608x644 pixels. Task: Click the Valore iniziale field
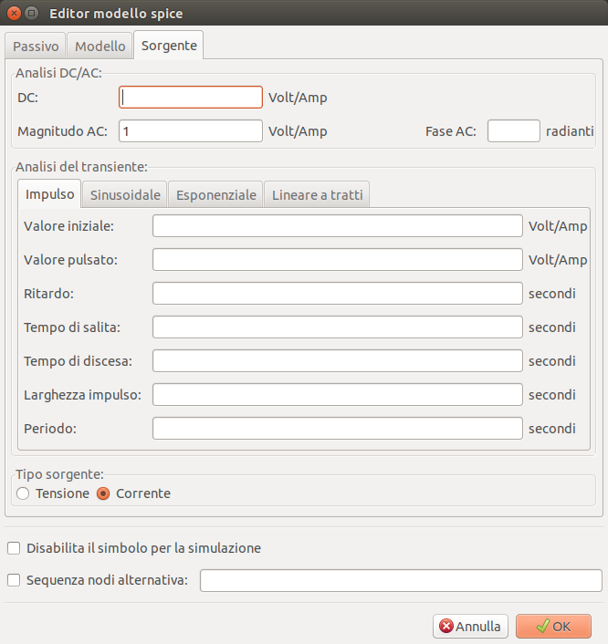point(337,226)
